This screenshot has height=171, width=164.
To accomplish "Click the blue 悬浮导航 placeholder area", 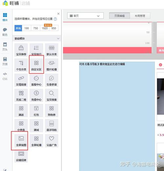I will click(117, 116).
